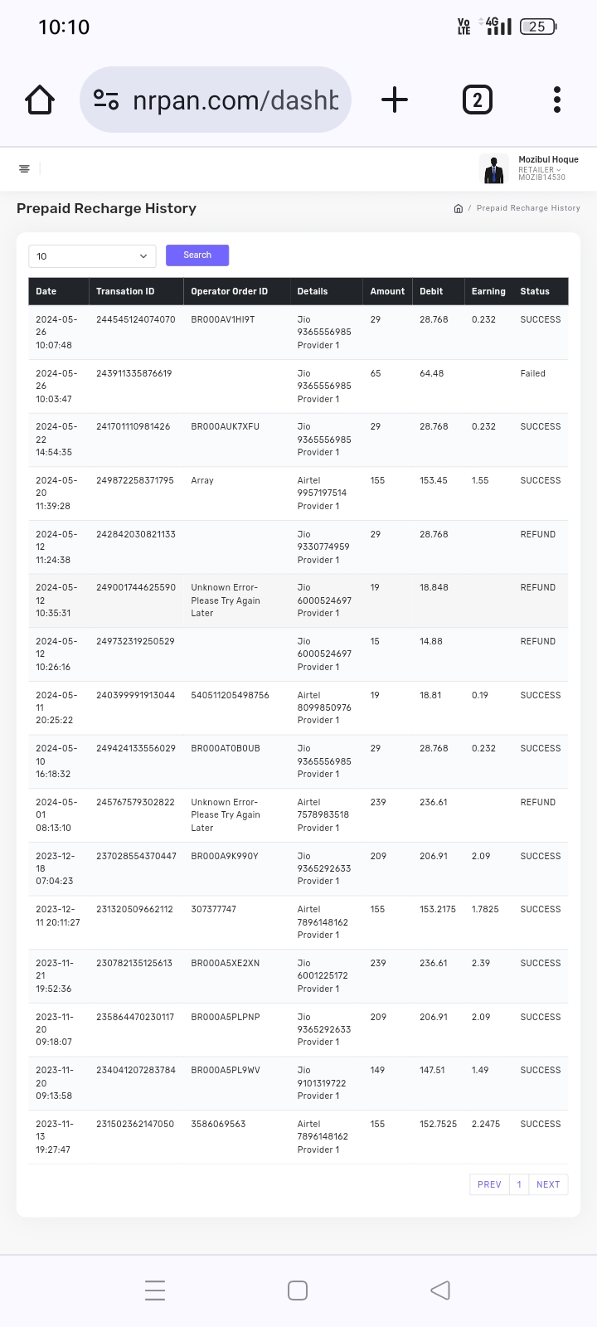The image size is (597, 1327).
Task: Tap the browser home icon
Action: tap(40, 100)
